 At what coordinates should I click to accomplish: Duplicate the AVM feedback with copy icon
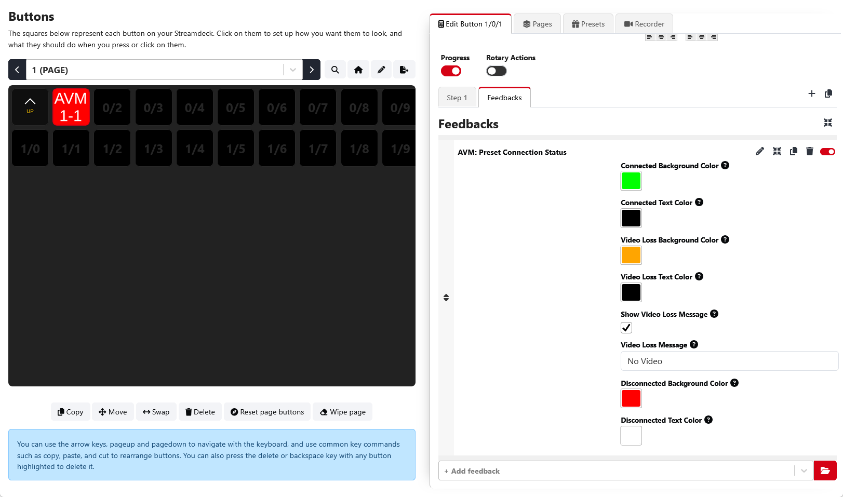pos(793,152)
